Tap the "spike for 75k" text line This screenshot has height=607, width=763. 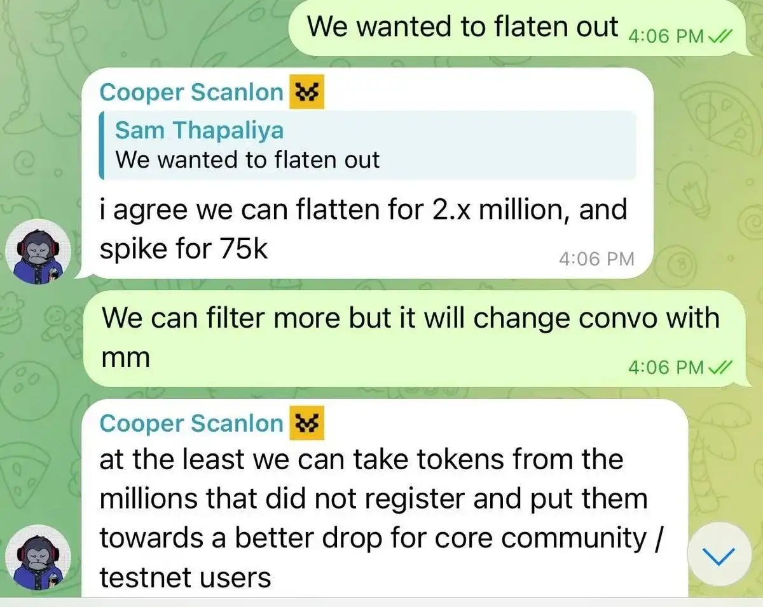(x=184, y=250)
